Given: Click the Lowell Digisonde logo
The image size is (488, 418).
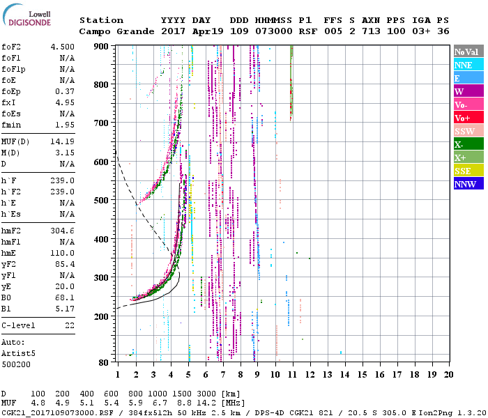Looking at the screenshot, I should click(x=26, y=15).
